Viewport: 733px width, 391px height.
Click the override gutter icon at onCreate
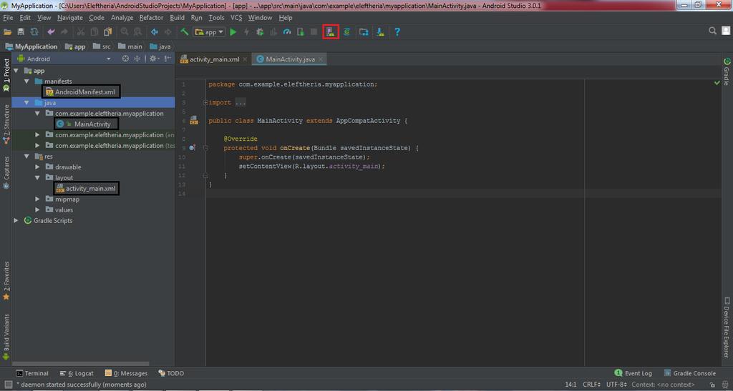coord(192,148)
